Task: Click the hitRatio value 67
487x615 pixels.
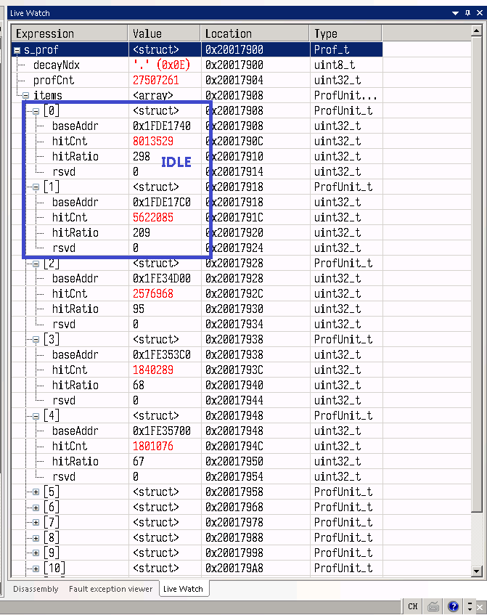Action: click(139, 462)
